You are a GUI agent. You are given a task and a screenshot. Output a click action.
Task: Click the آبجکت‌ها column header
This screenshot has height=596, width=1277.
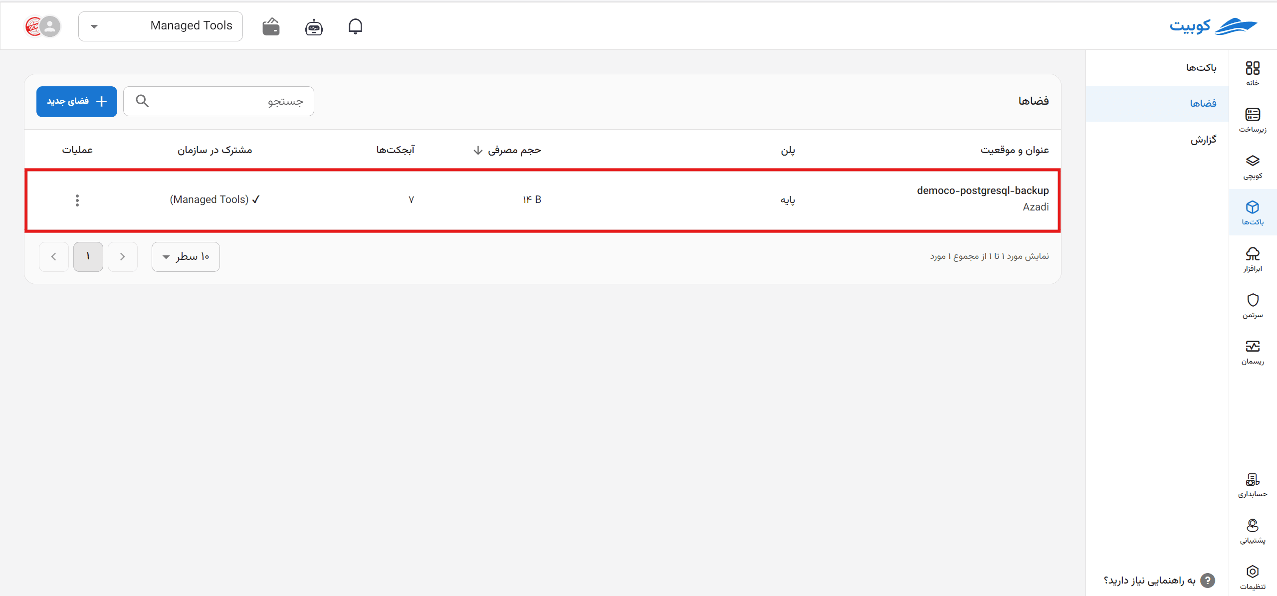point(395,150)
